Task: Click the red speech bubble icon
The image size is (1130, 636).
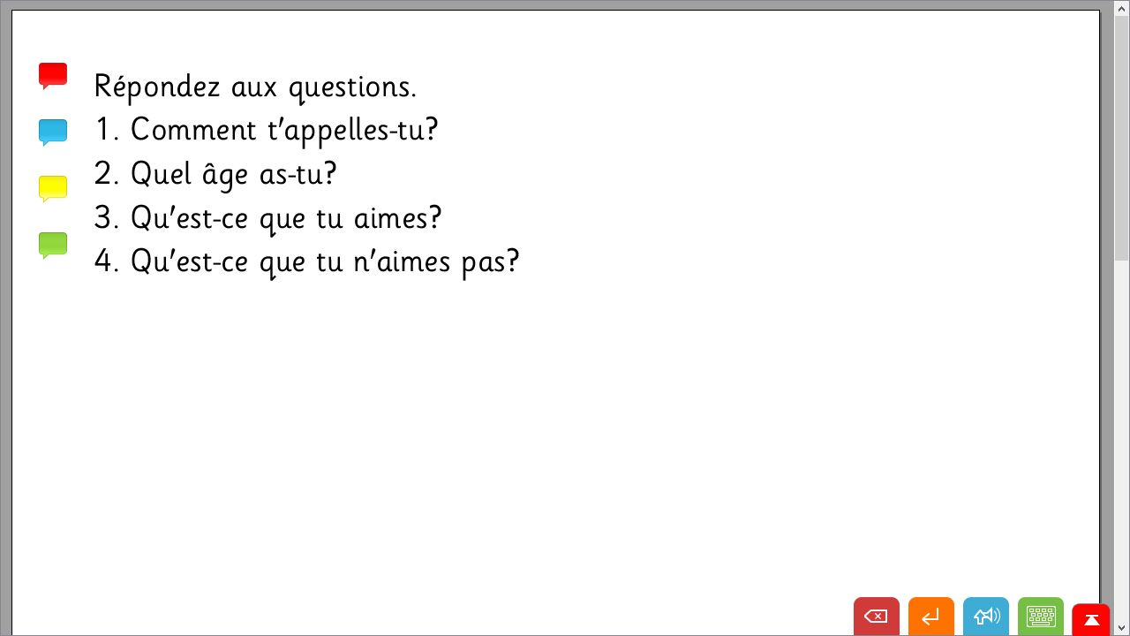Action: [53, 76]
